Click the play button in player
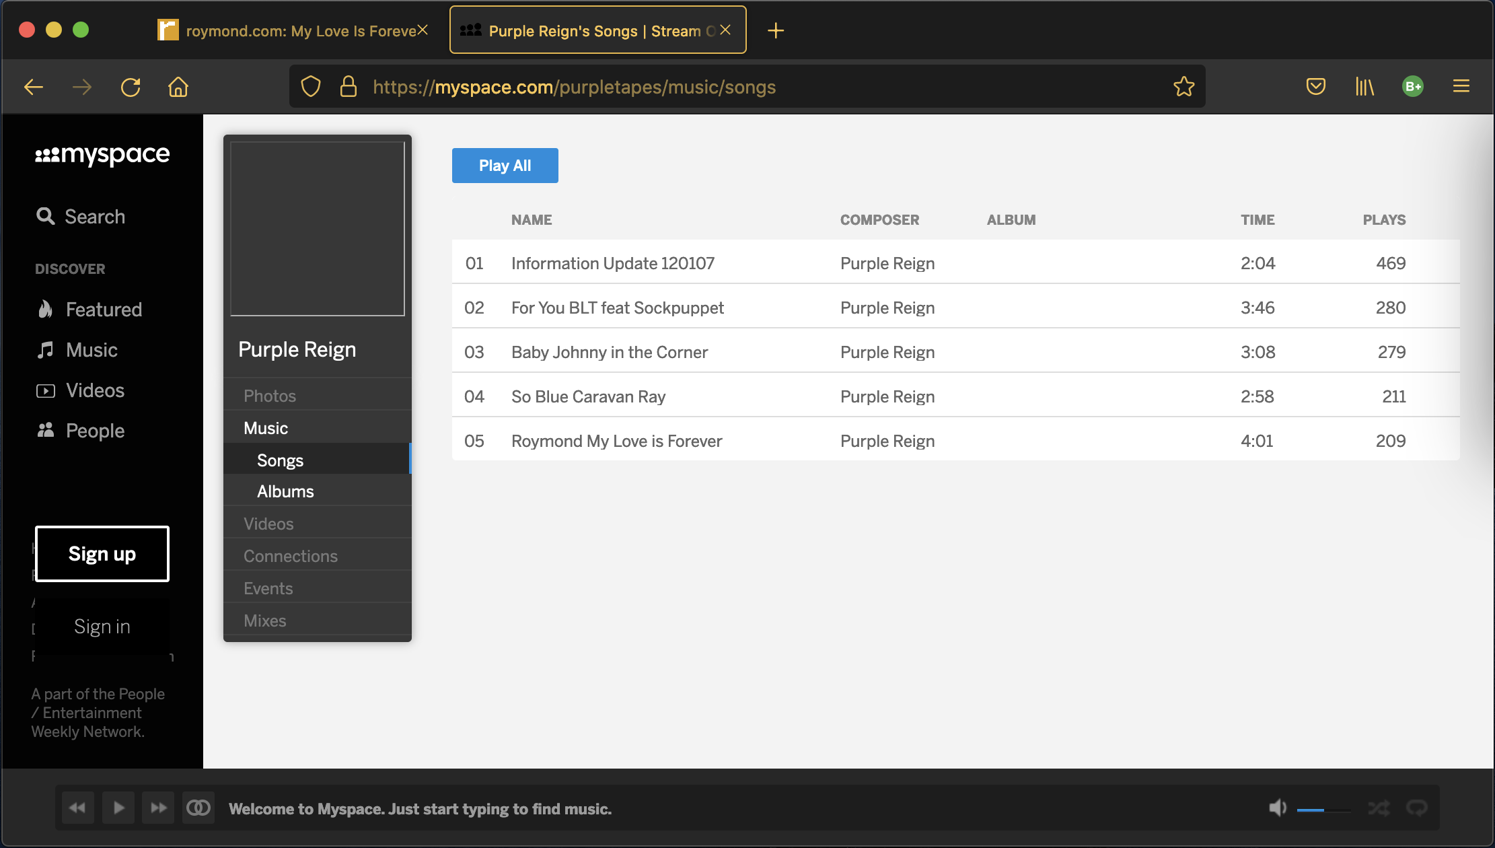The width and height of the screenshot is (1495, 848). click(118, 808)
